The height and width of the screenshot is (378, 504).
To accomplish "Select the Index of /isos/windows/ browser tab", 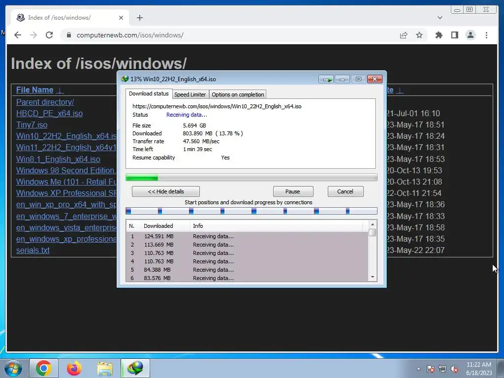I will [70, 18].
